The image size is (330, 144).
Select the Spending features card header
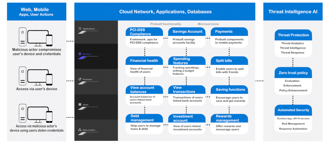(187, 61)
